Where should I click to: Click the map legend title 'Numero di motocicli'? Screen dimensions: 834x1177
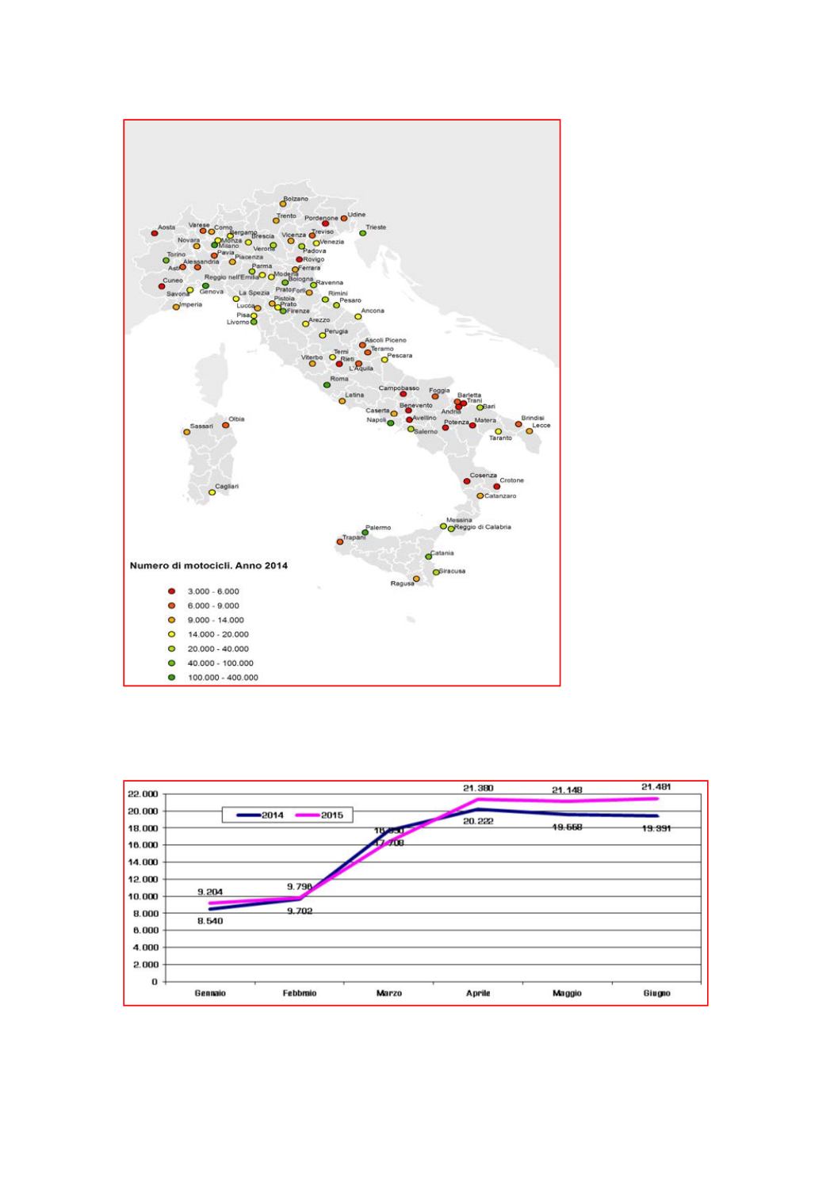tap(208, 566)
